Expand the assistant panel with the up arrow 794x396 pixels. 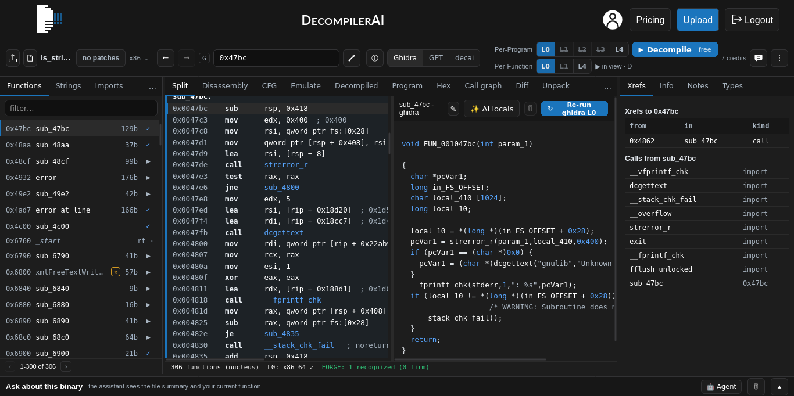coord(779,387)
